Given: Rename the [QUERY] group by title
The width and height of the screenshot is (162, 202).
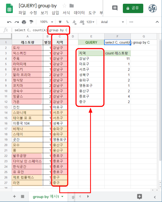Looking at the screenshot, I should coord(38,6).
